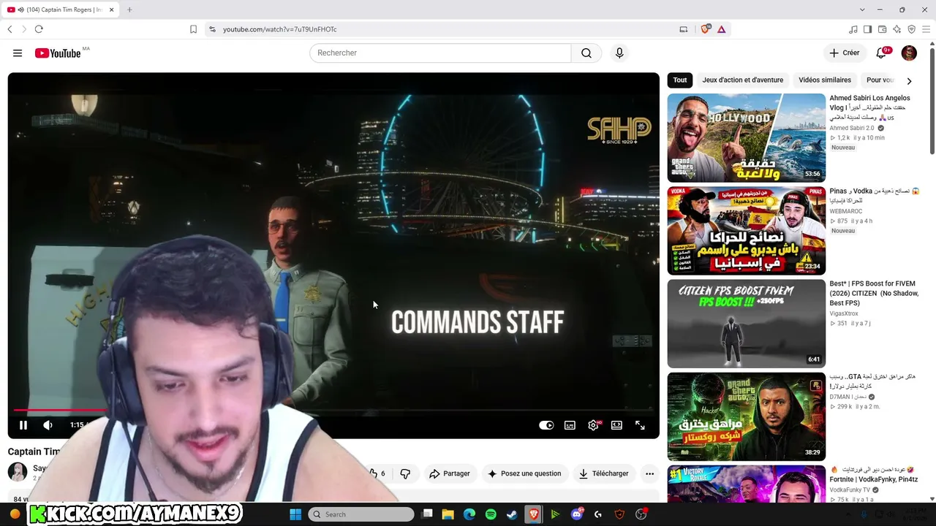The image size is (936, 526).
Task: Click the Télécharger button
Action: coord(603,474)
